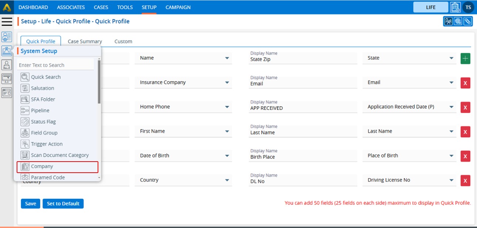
Task: Click the green plus add field button
Action: pos(465,58)
